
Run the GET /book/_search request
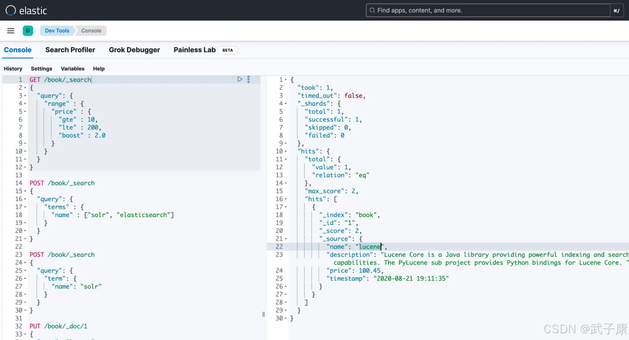pyautogui.click(x=240, y=79)
